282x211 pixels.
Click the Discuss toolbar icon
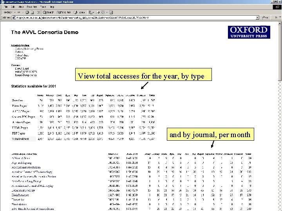point(111,13)
